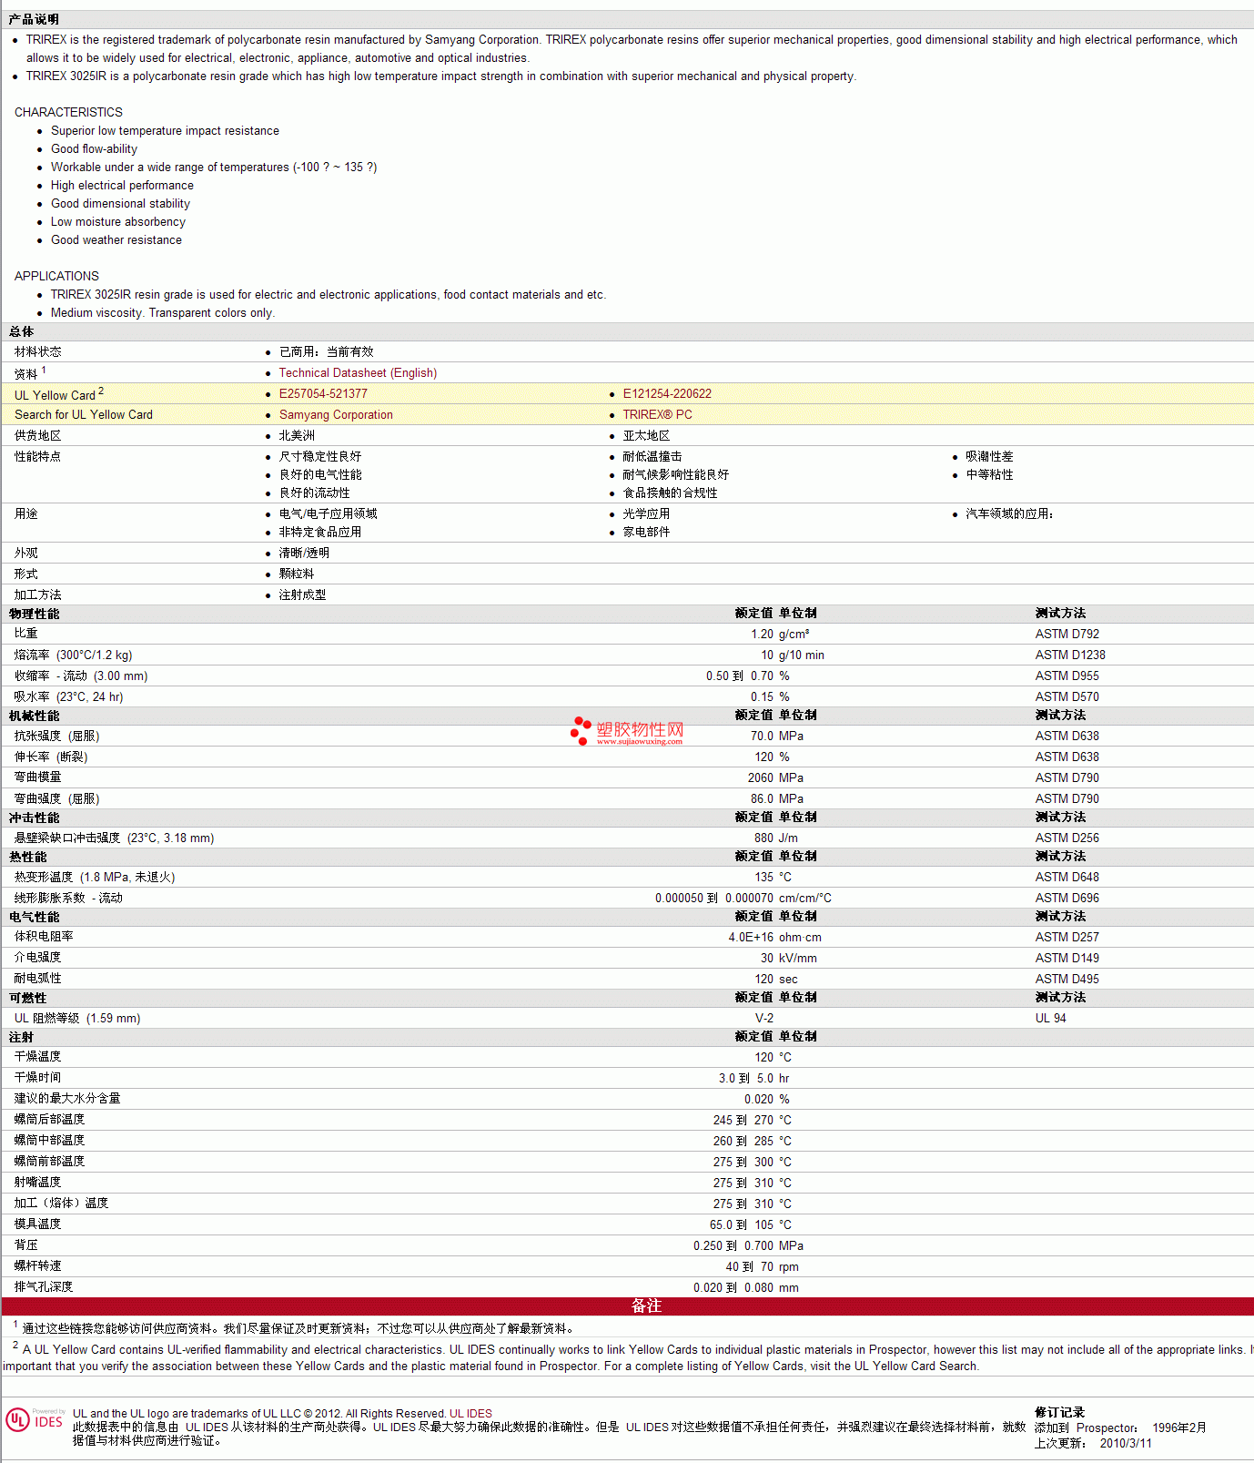Screen dimensions: 1254x1463
Task: Click the 1.20 g/cm³ density value
Action: coord(780,635)
